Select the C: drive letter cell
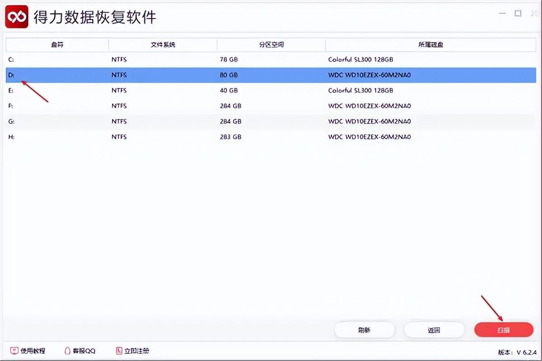The width and height of the screenshot is (542, 361). pyautogui.click(x=12, y=60)
